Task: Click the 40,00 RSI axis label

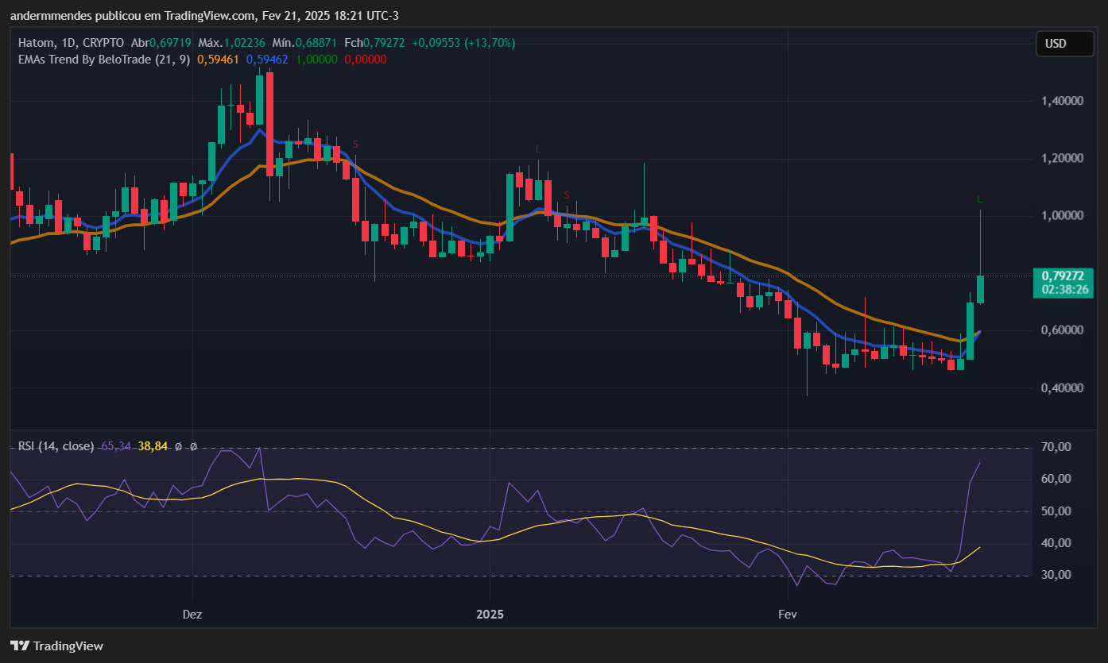Action: 1056,543
